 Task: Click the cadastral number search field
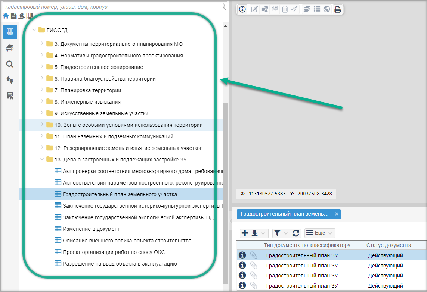coord(112,7)
